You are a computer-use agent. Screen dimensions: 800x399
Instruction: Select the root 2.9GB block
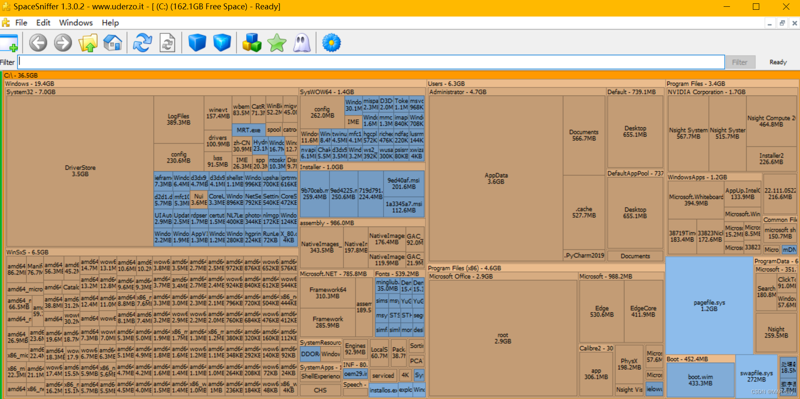point(503,338)
